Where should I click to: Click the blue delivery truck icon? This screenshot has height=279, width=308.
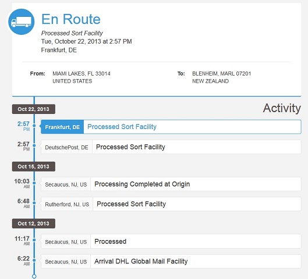22,22
